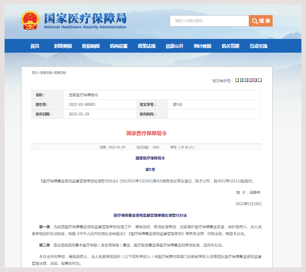Select the gray eye-protection color swatch
This screenshot has height=272, width=306.
[246, 80]
